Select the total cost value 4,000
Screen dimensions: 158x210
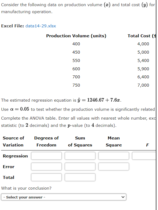tap(143, 44)
